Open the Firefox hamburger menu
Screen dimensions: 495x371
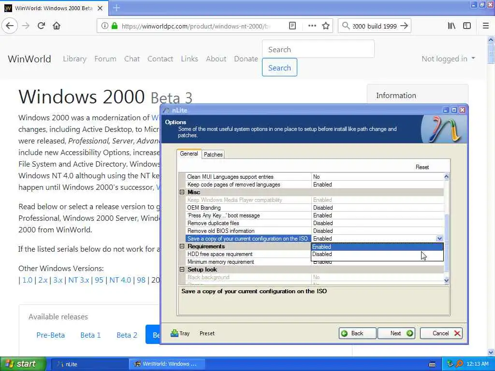[x=486, y=26]
